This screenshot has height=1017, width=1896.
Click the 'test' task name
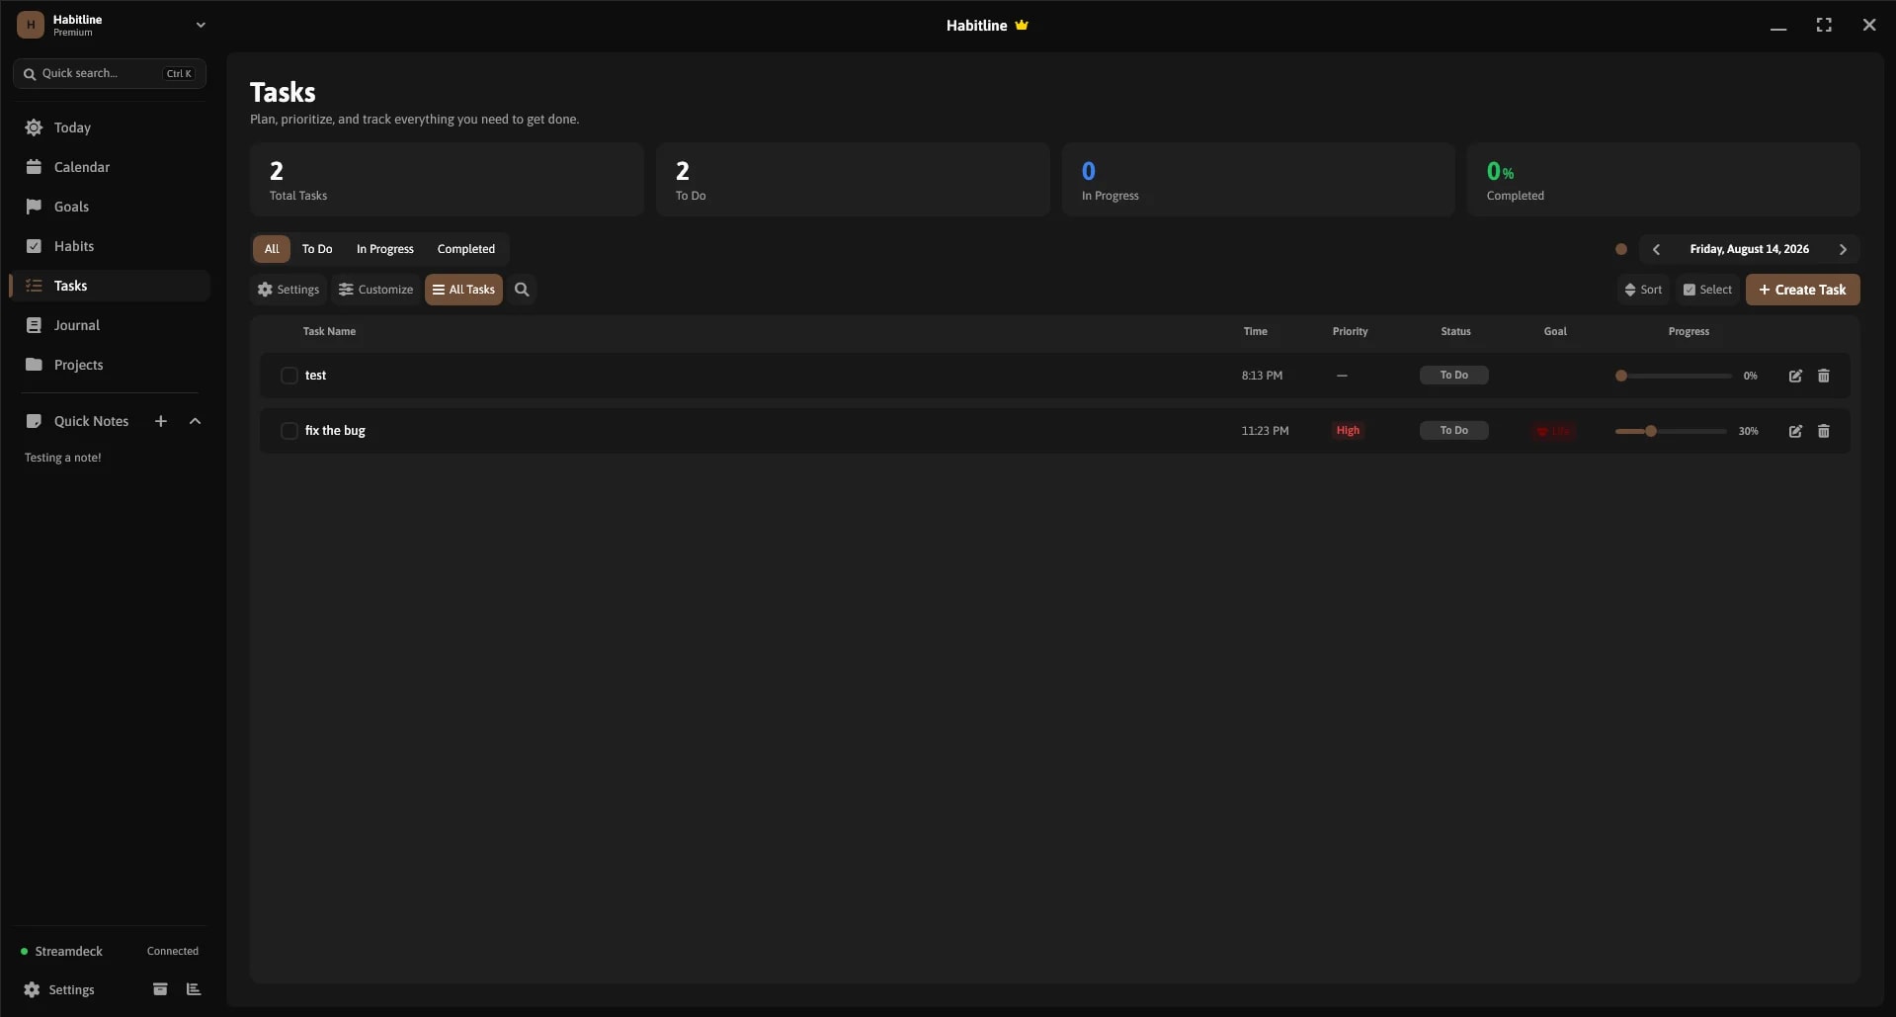(x=315, y=376)
